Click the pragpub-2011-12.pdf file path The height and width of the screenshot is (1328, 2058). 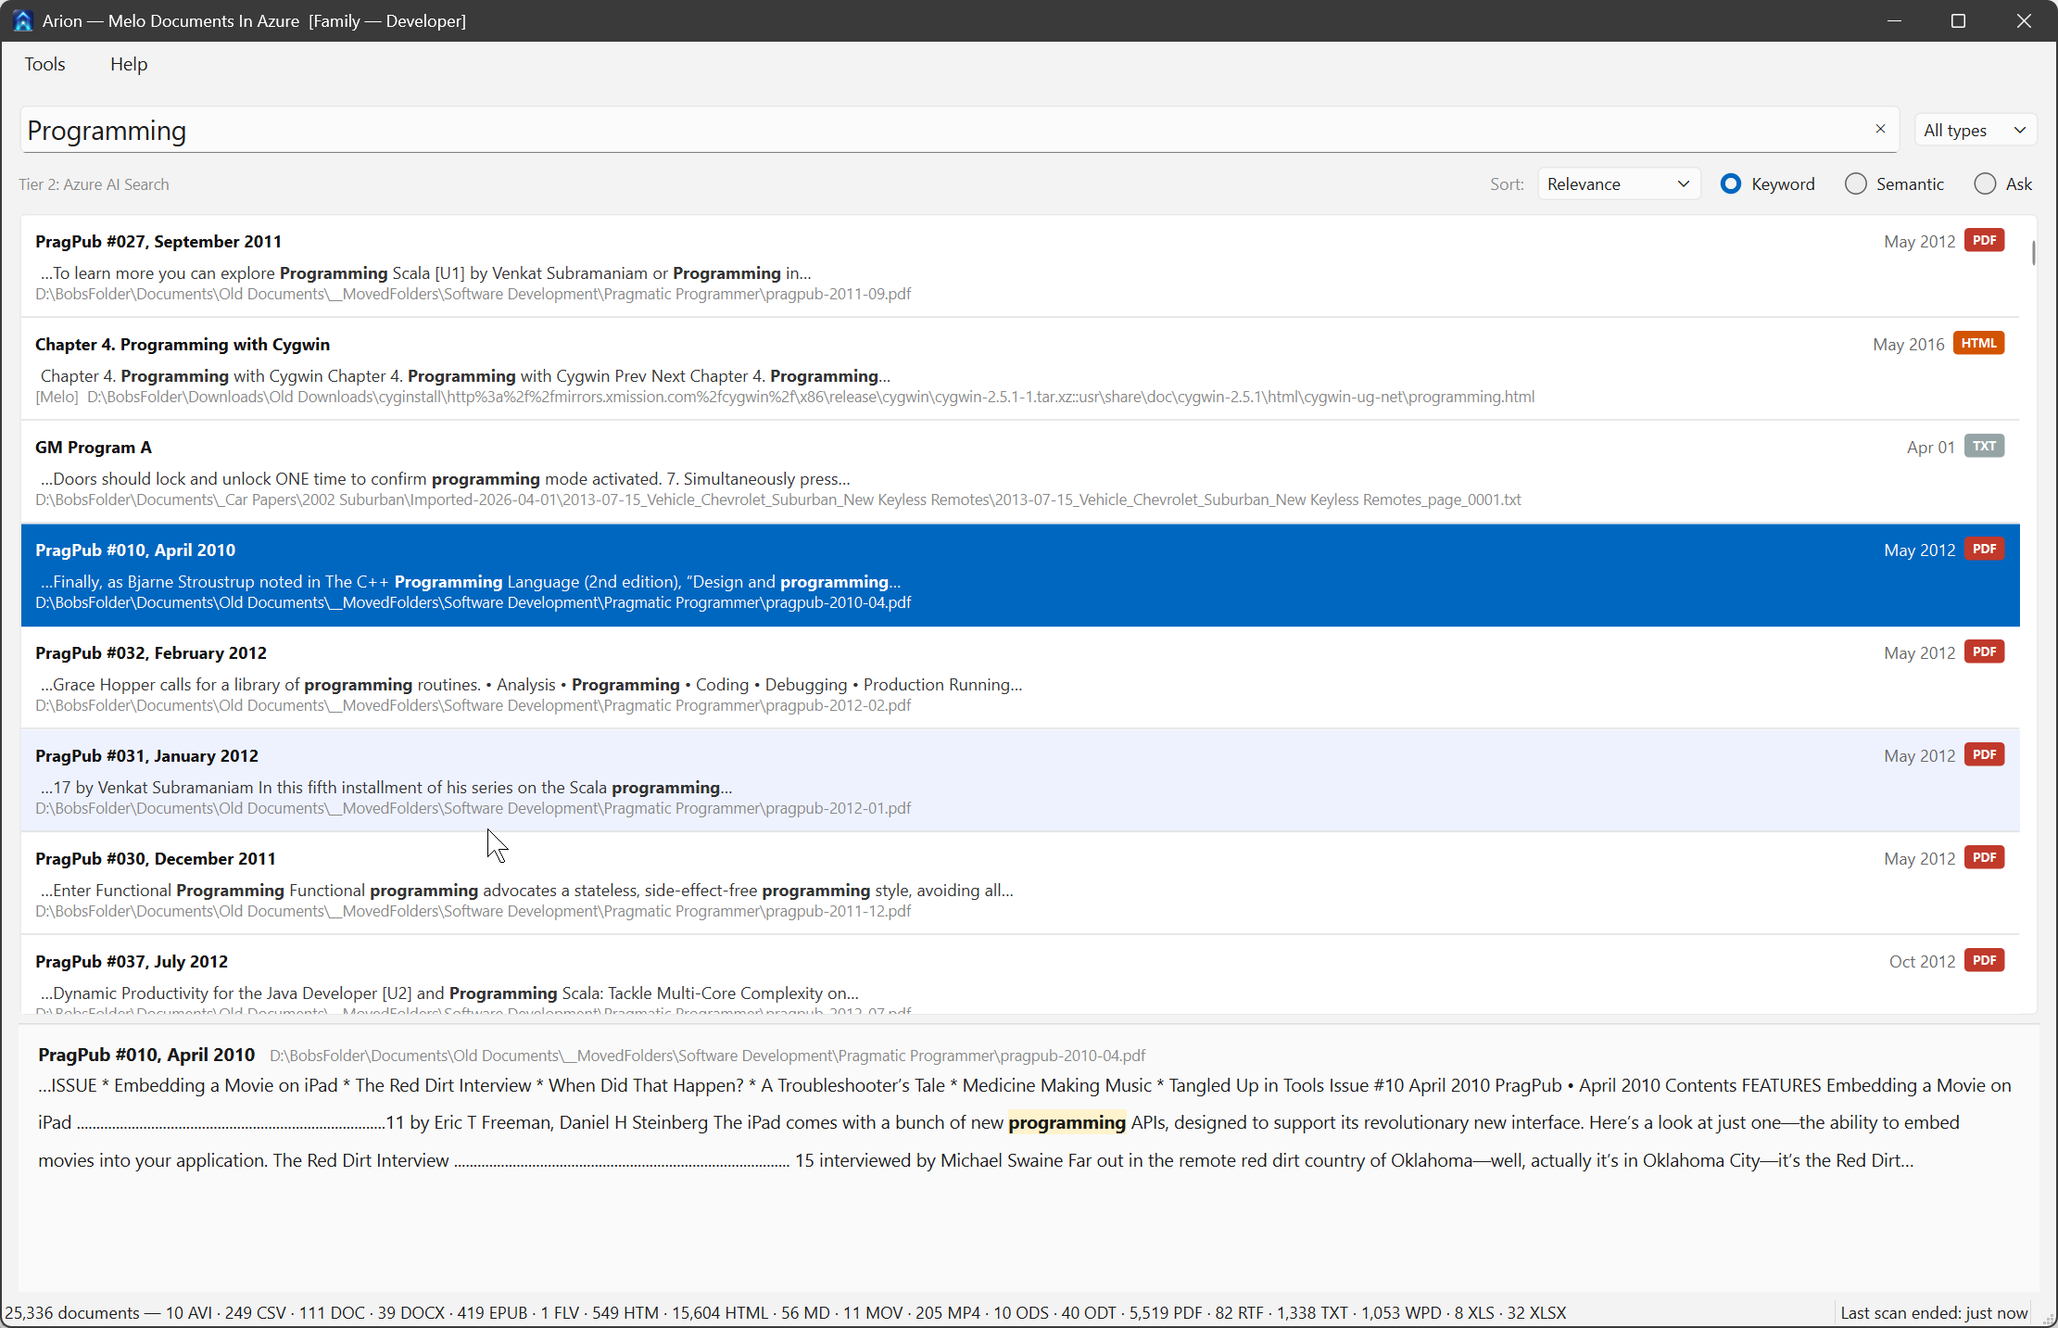pyautogui.click(x=473, y=911)
